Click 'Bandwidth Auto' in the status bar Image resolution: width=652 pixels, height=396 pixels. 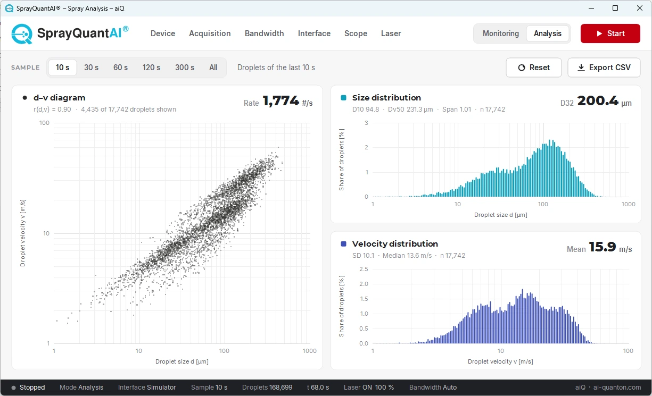[x=433, y=387]
